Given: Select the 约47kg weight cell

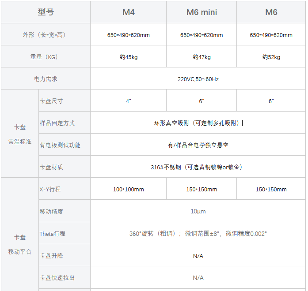Looking at the screenshot, I should (x=202, y=57).
